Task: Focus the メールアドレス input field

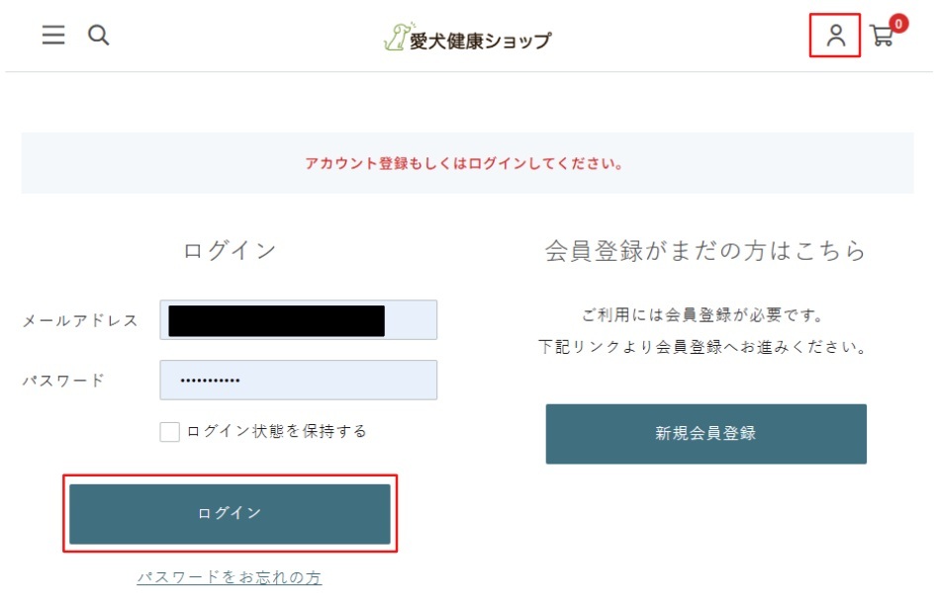Action: pos(298,320)
